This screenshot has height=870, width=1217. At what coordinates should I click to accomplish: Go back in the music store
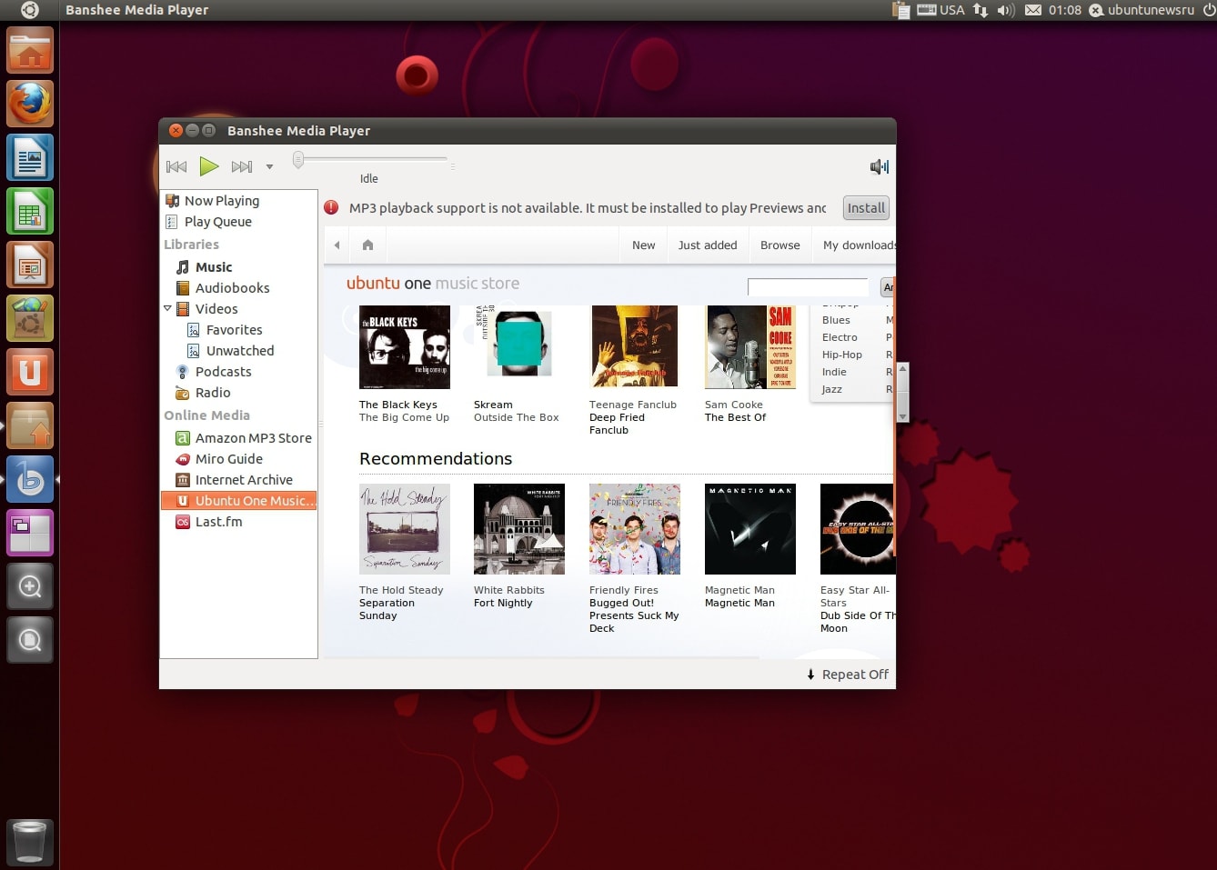tap(337, 245)
